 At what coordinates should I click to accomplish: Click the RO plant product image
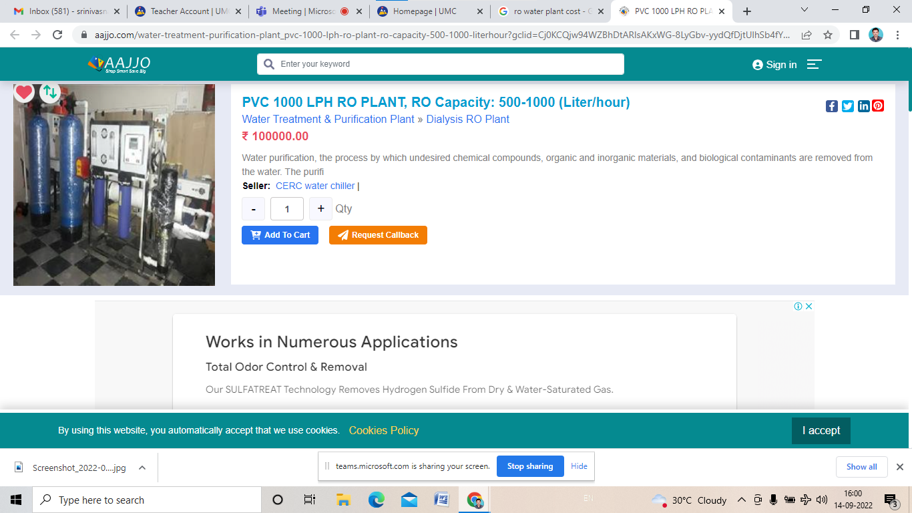pyautogui.click(x=114, y=185)
